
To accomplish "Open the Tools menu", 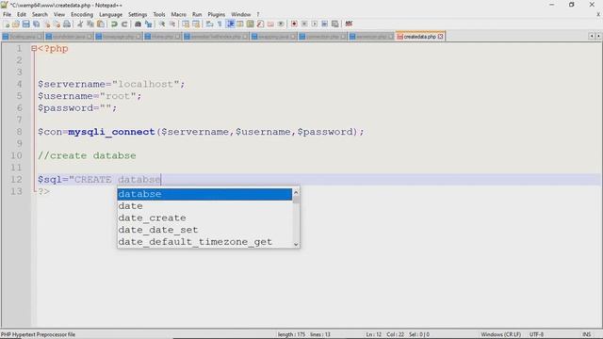I will [x=159, y=15].
